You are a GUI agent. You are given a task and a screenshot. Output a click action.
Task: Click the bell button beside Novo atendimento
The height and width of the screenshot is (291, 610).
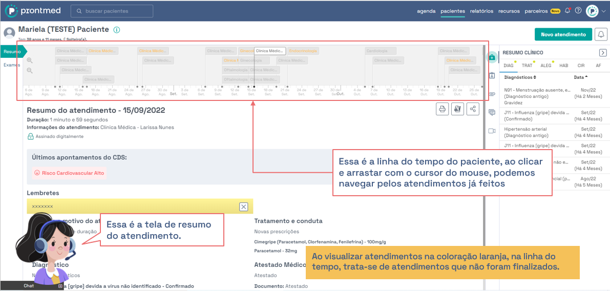coord(601,34)
